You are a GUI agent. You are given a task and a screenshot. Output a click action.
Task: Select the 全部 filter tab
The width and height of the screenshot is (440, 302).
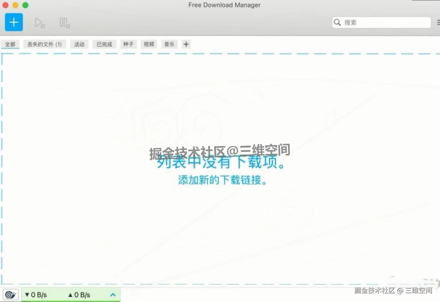(x=10, y=44)
